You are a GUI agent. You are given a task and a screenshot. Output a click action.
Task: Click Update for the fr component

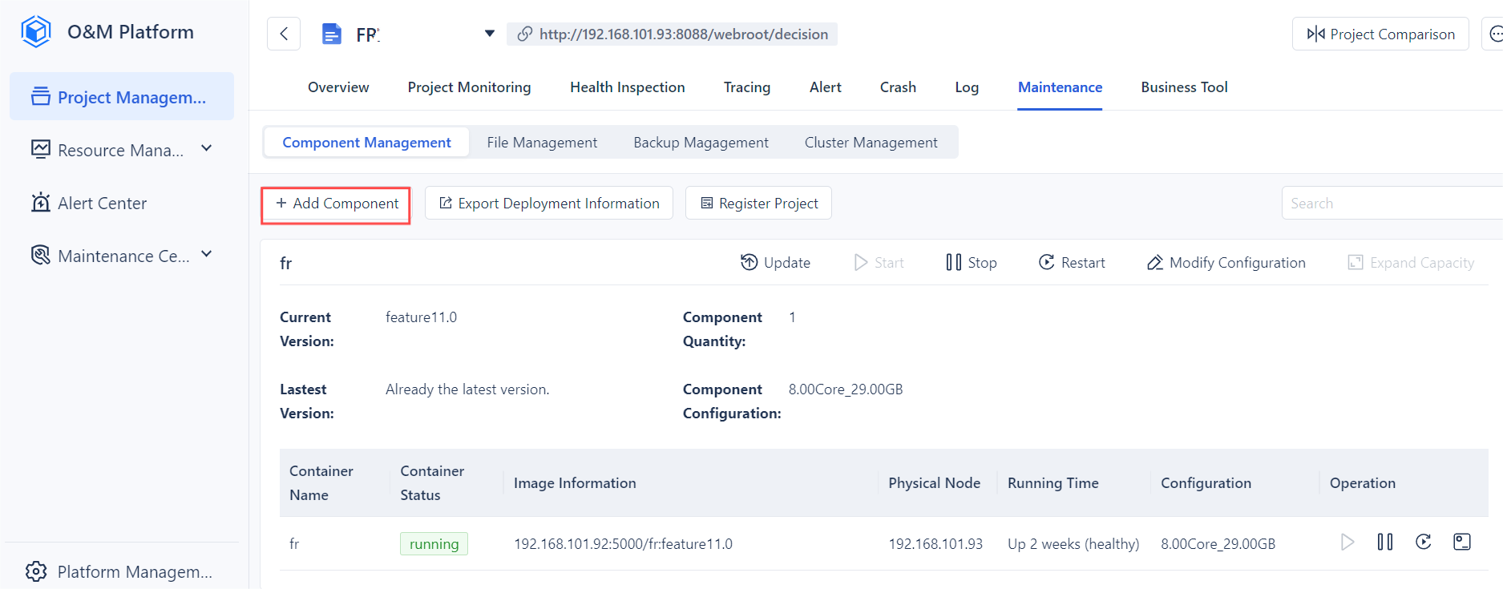[775, 263]
